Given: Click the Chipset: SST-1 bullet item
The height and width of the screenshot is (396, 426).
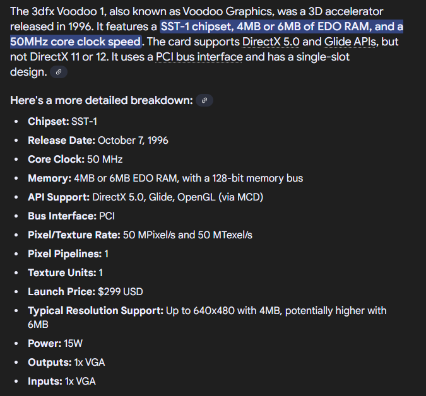Looking at the screenshot, I should (62, 121).
